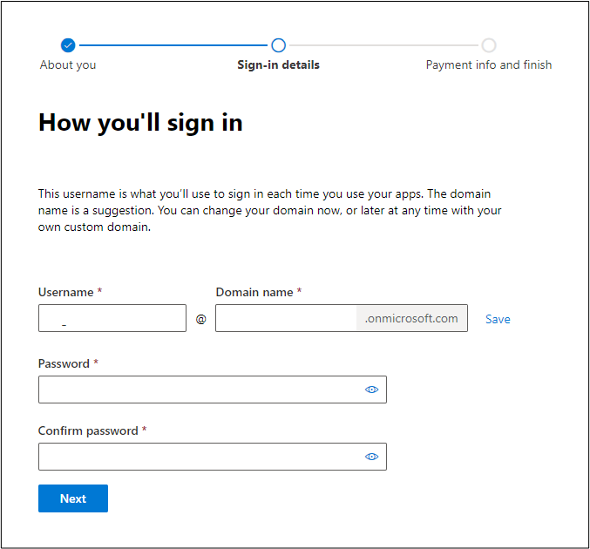Viewport: 590px width, 549px height.
Task: Click the Next button
Action: (x=73, y=498)
